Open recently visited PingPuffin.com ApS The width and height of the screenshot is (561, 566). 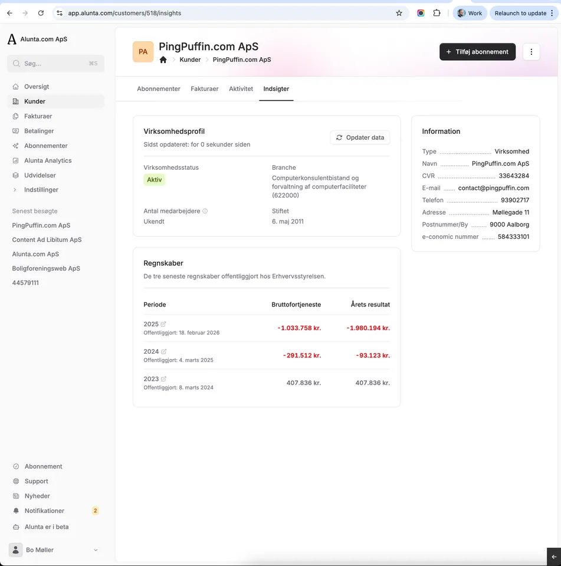coord(41,225)
